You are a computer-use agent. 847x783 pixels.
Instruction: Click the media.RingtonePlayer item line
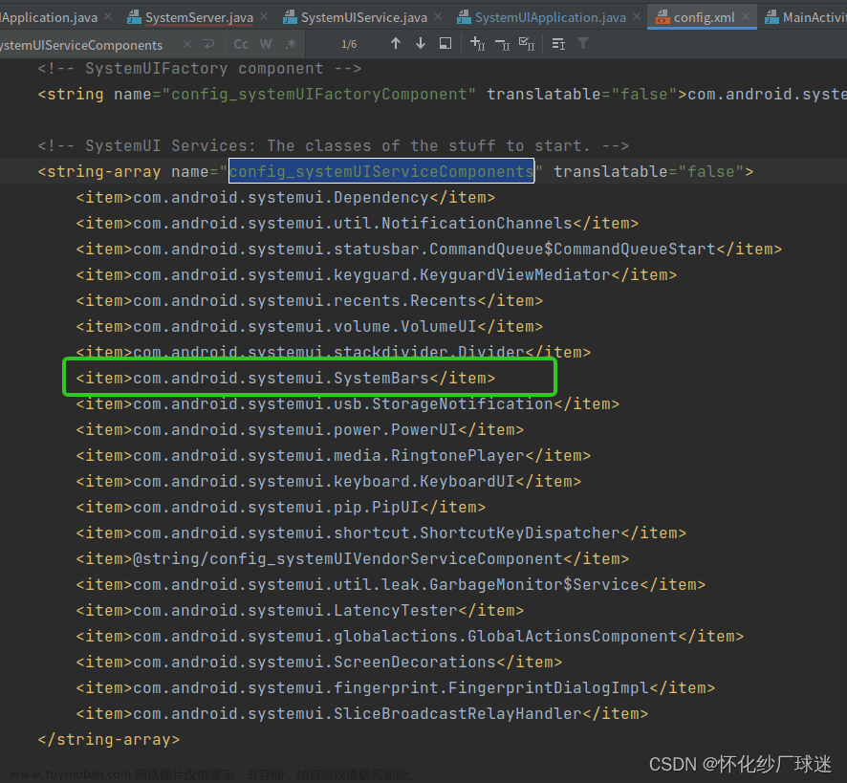(x=334, y=455)
